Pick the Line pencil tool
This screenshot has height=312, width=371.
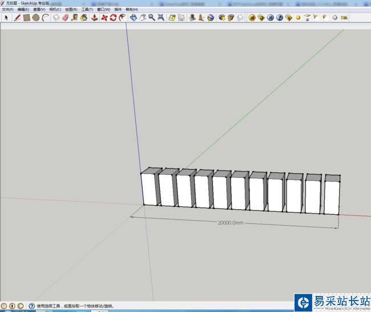pos(17,18)
